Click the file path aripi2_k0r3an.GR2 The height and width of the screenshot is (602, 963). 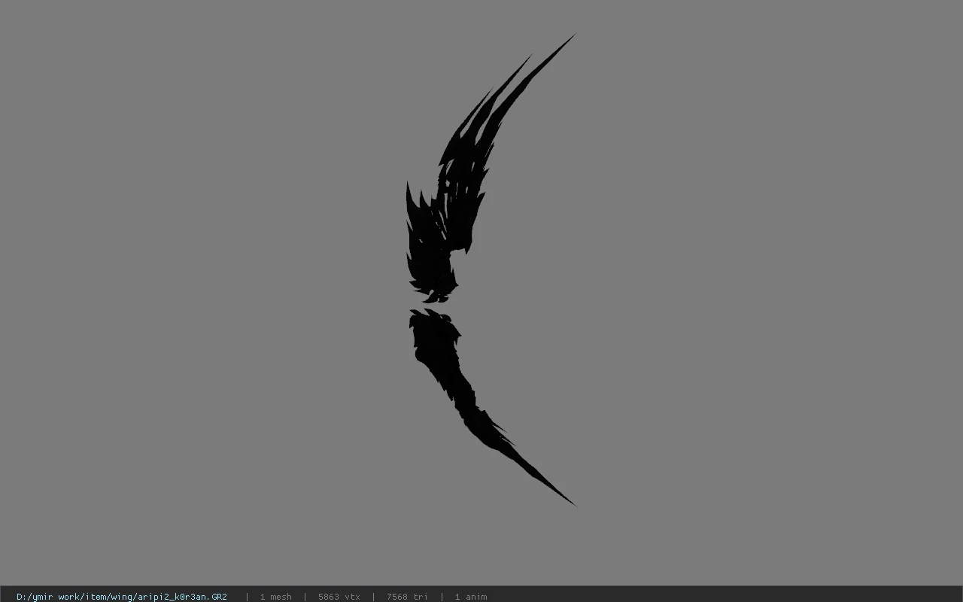pos(122,596)
